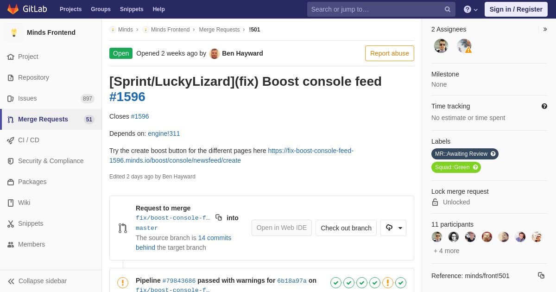Click the green Open status badge

pos(121,53)
